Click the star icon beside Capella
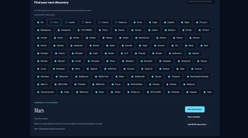The image size is (248, 138). pyautogui.click(x=165, y=22)
